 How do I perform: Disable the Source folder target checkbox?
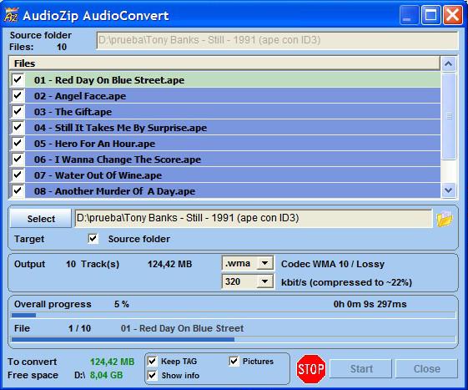point(93,239)
